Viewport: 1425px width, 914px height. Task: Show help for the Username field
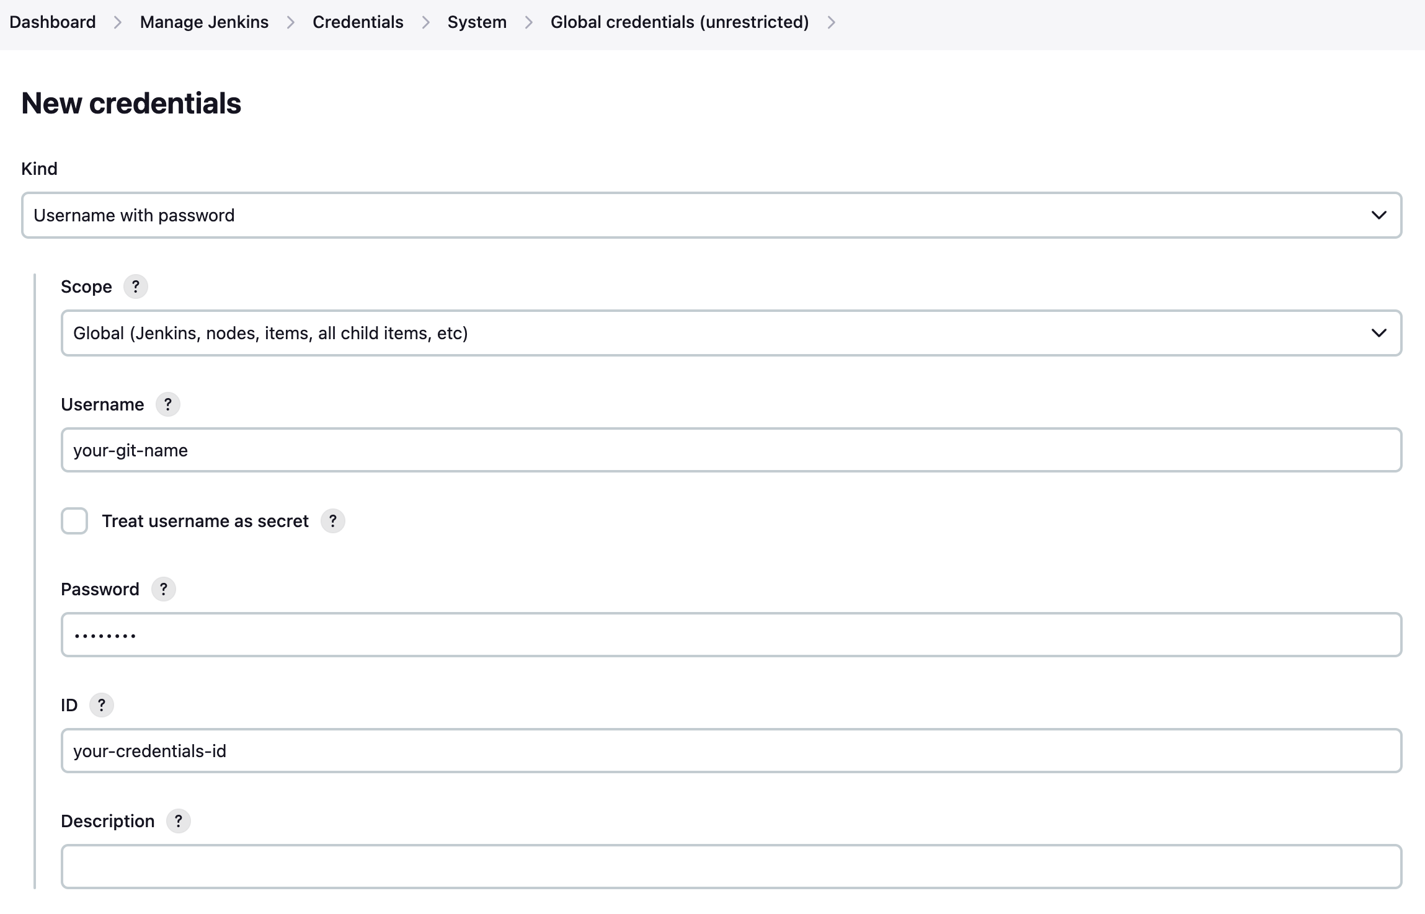(x=167, y=404)
